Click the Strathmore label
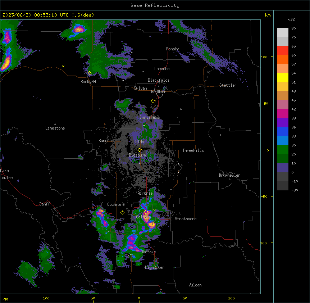 (x=186, y=219)
